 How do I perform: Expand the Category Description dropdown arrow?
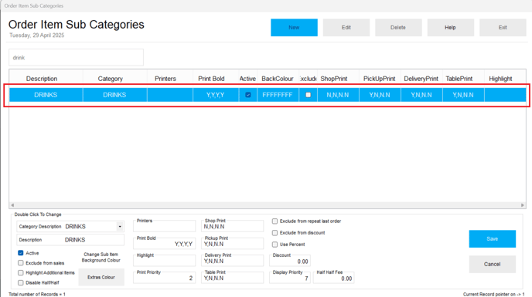click(x=120, y=226)
